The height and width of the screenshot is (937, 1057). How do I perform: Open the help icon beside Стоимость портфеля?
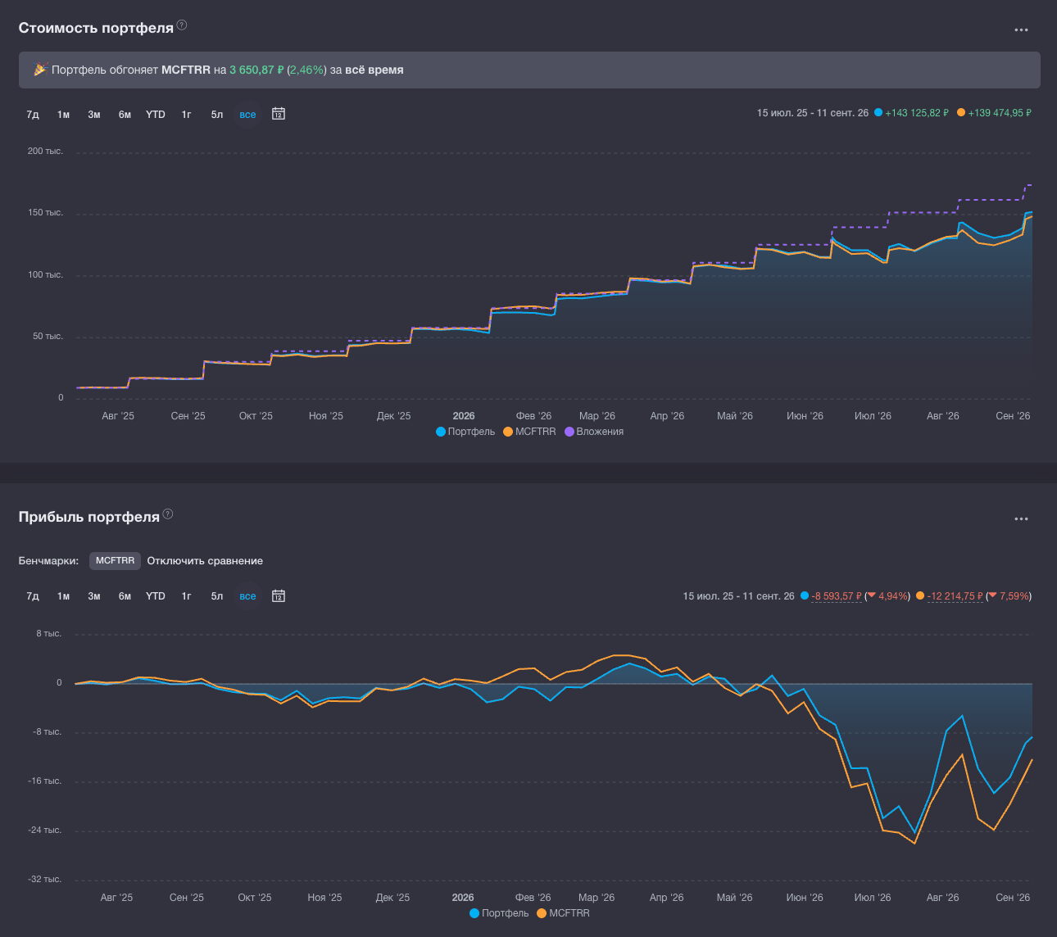pos(182,25)
